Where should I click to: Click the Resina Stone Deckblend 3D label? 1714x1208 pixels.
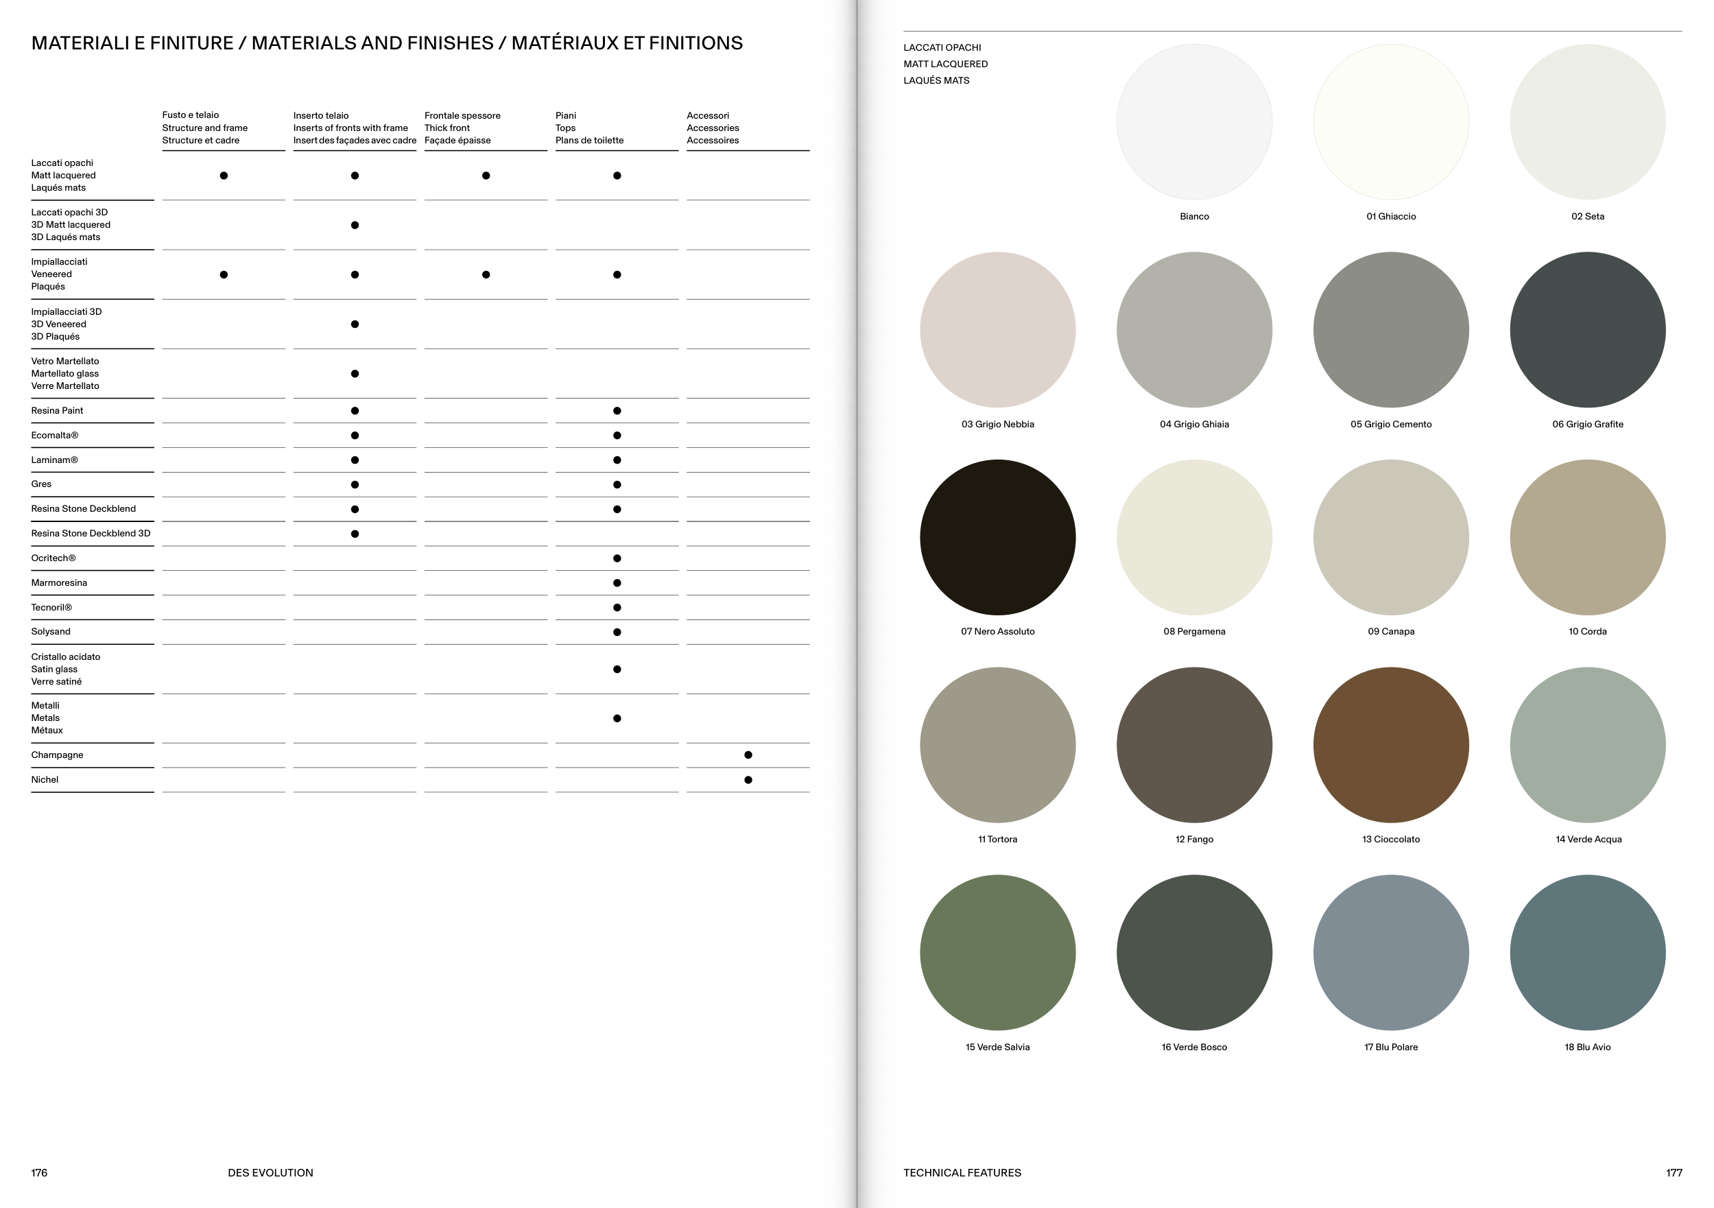91,533
